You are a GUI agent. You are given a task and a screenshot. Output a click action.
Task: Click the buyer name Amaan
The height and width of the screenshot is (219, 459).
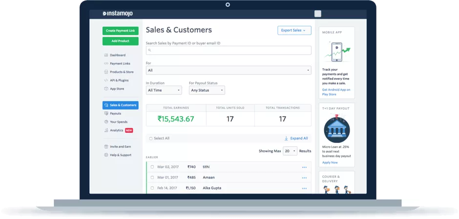209,178
